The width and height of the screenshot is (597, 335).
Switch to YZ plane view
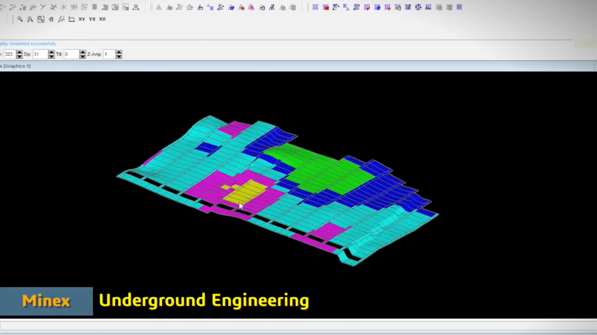pyautogui.click(x=92, y=19)
